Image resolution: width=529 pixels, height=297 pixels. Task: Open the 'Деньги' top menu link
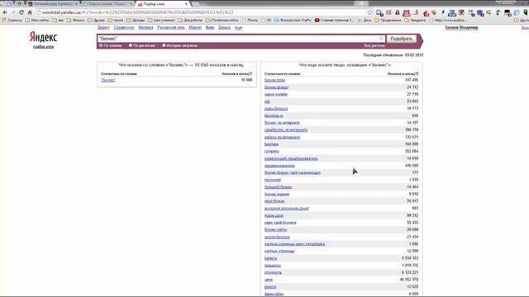pos(224,27)
